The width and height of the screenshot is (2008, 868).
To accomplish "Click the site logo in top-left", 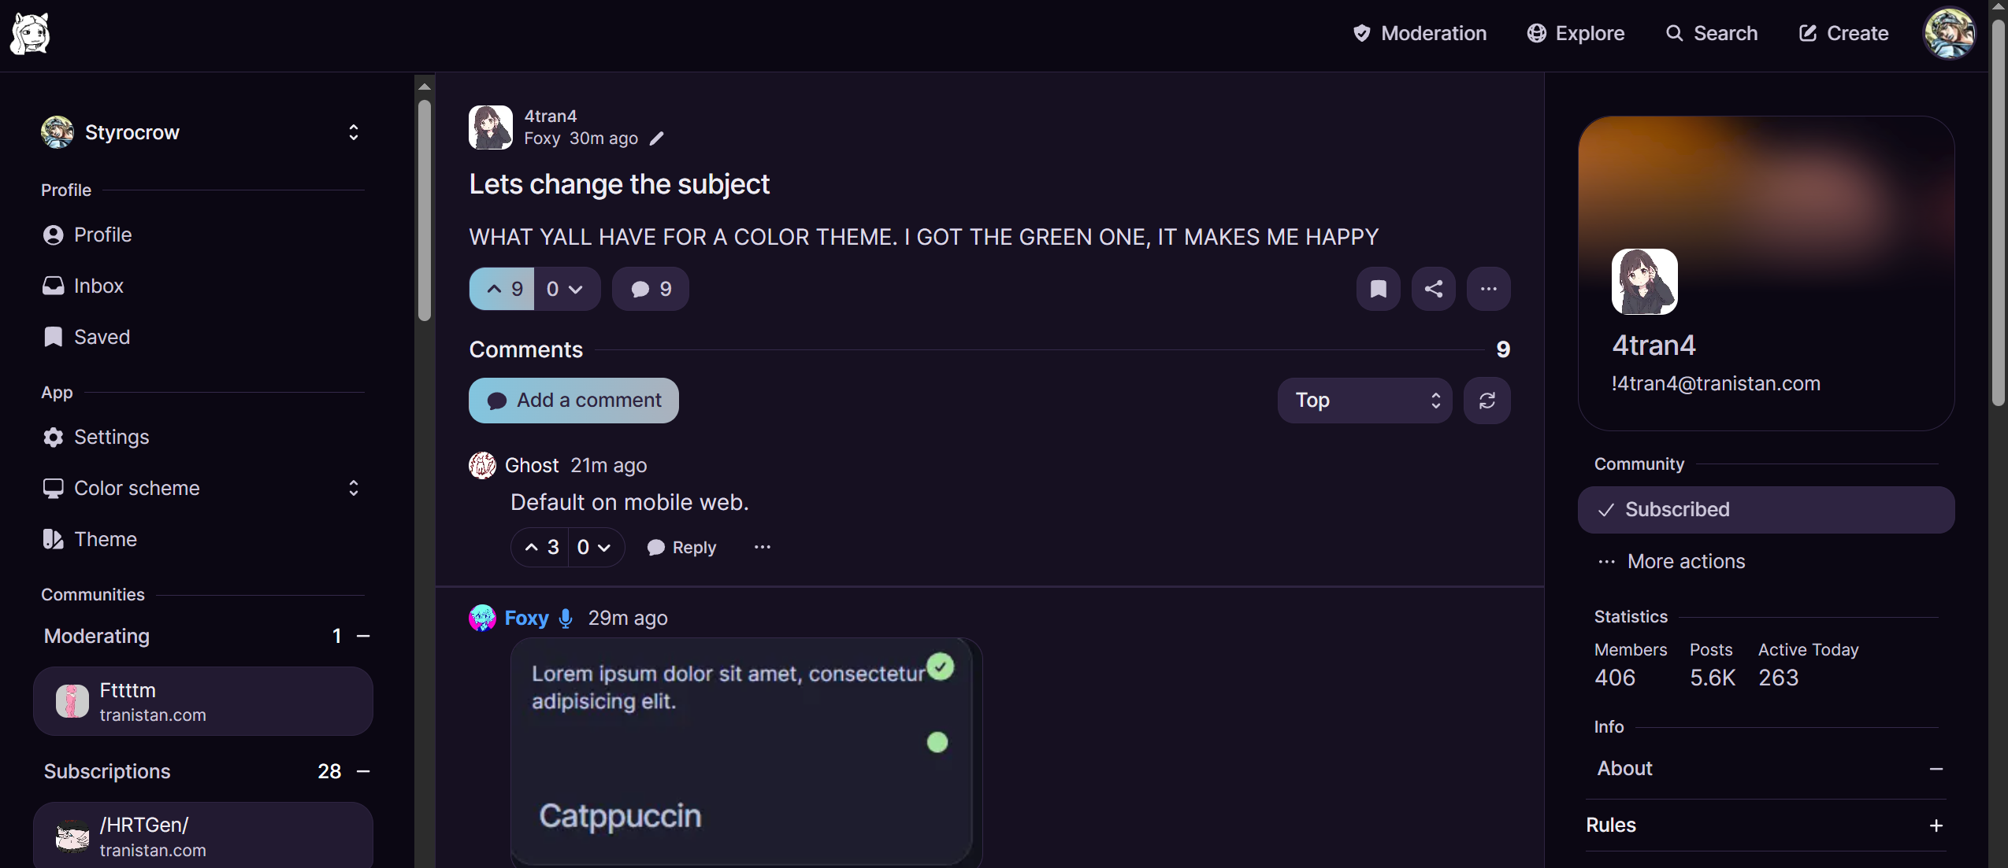I will click(30, 35).
